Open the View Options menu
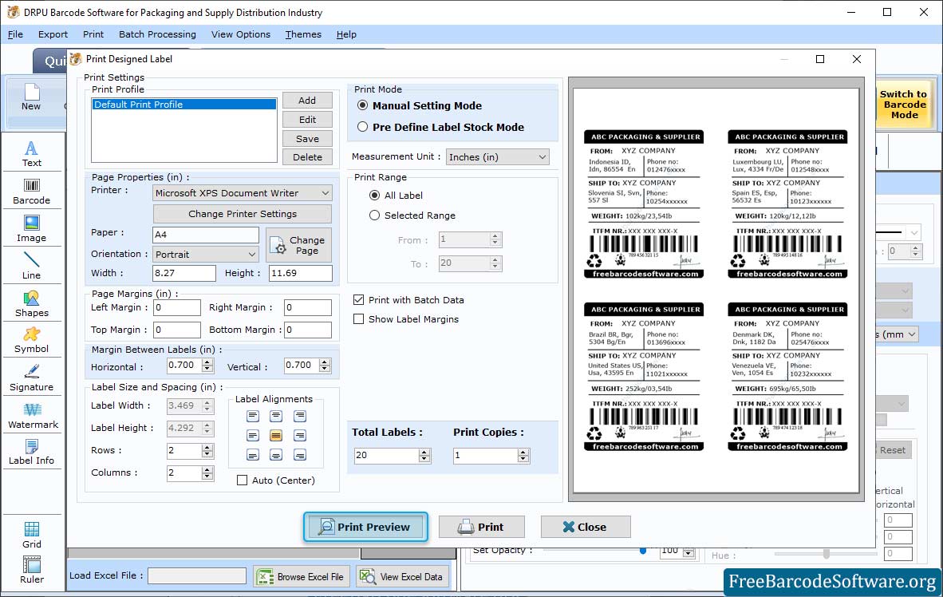943x597 pixels. tap(241, 34)
